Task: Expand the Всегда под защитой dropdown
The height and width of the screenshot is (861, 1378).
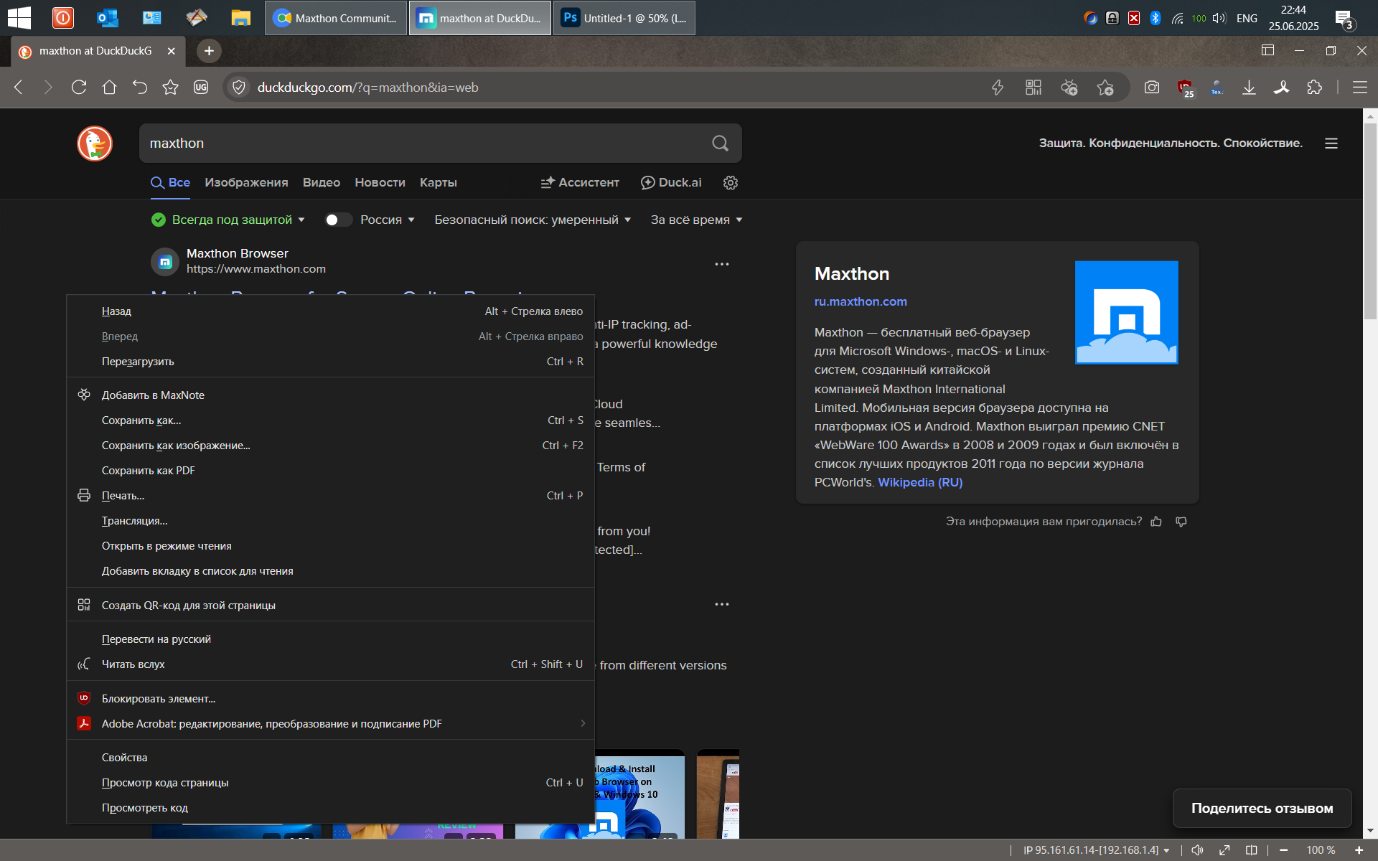Action: [x=228, y=220]
